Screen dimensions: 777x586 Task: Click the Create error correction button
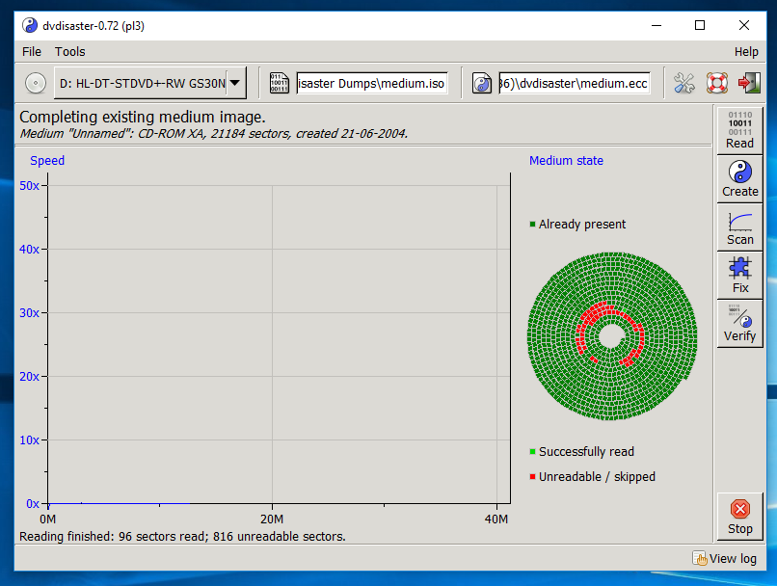tap(739, 179)
